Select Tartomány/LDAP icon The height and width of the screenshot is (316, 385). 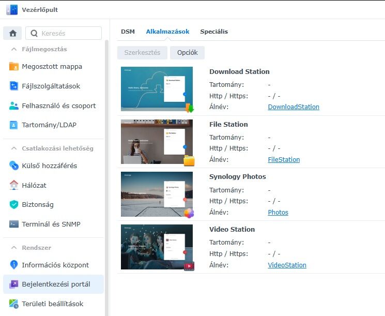[x=14, y=125]
